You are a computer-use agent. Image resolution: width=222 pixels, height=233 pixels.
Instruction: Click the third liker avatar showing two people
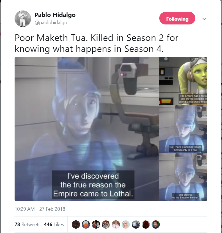coord(96,224)
